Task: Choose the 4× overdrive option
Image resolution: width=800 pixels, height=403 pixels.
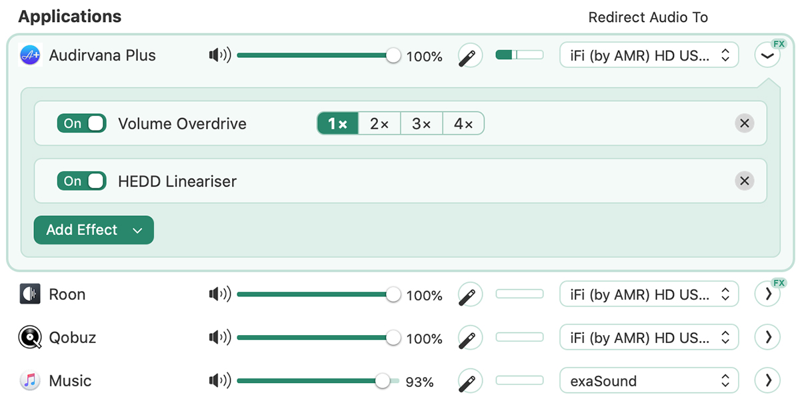Action: 463,123
